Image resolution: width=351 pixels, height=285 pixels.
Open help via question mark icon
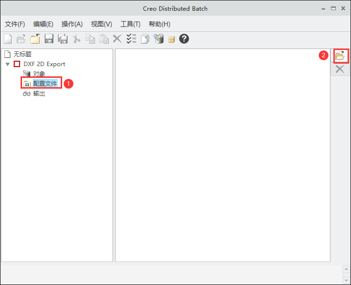[184, 39]
